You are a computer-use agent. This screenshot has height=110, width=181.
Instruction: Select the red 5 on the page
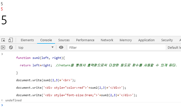[x=2, y=9]
